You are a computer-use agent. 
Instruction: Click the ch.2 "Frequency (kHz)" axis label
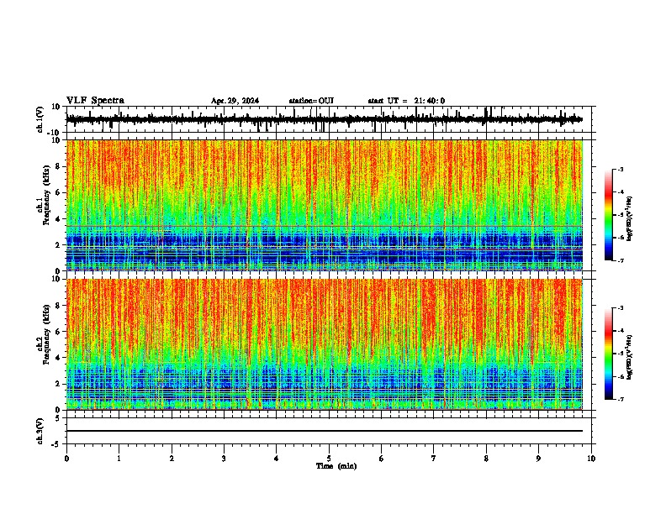tap(46, 334)
